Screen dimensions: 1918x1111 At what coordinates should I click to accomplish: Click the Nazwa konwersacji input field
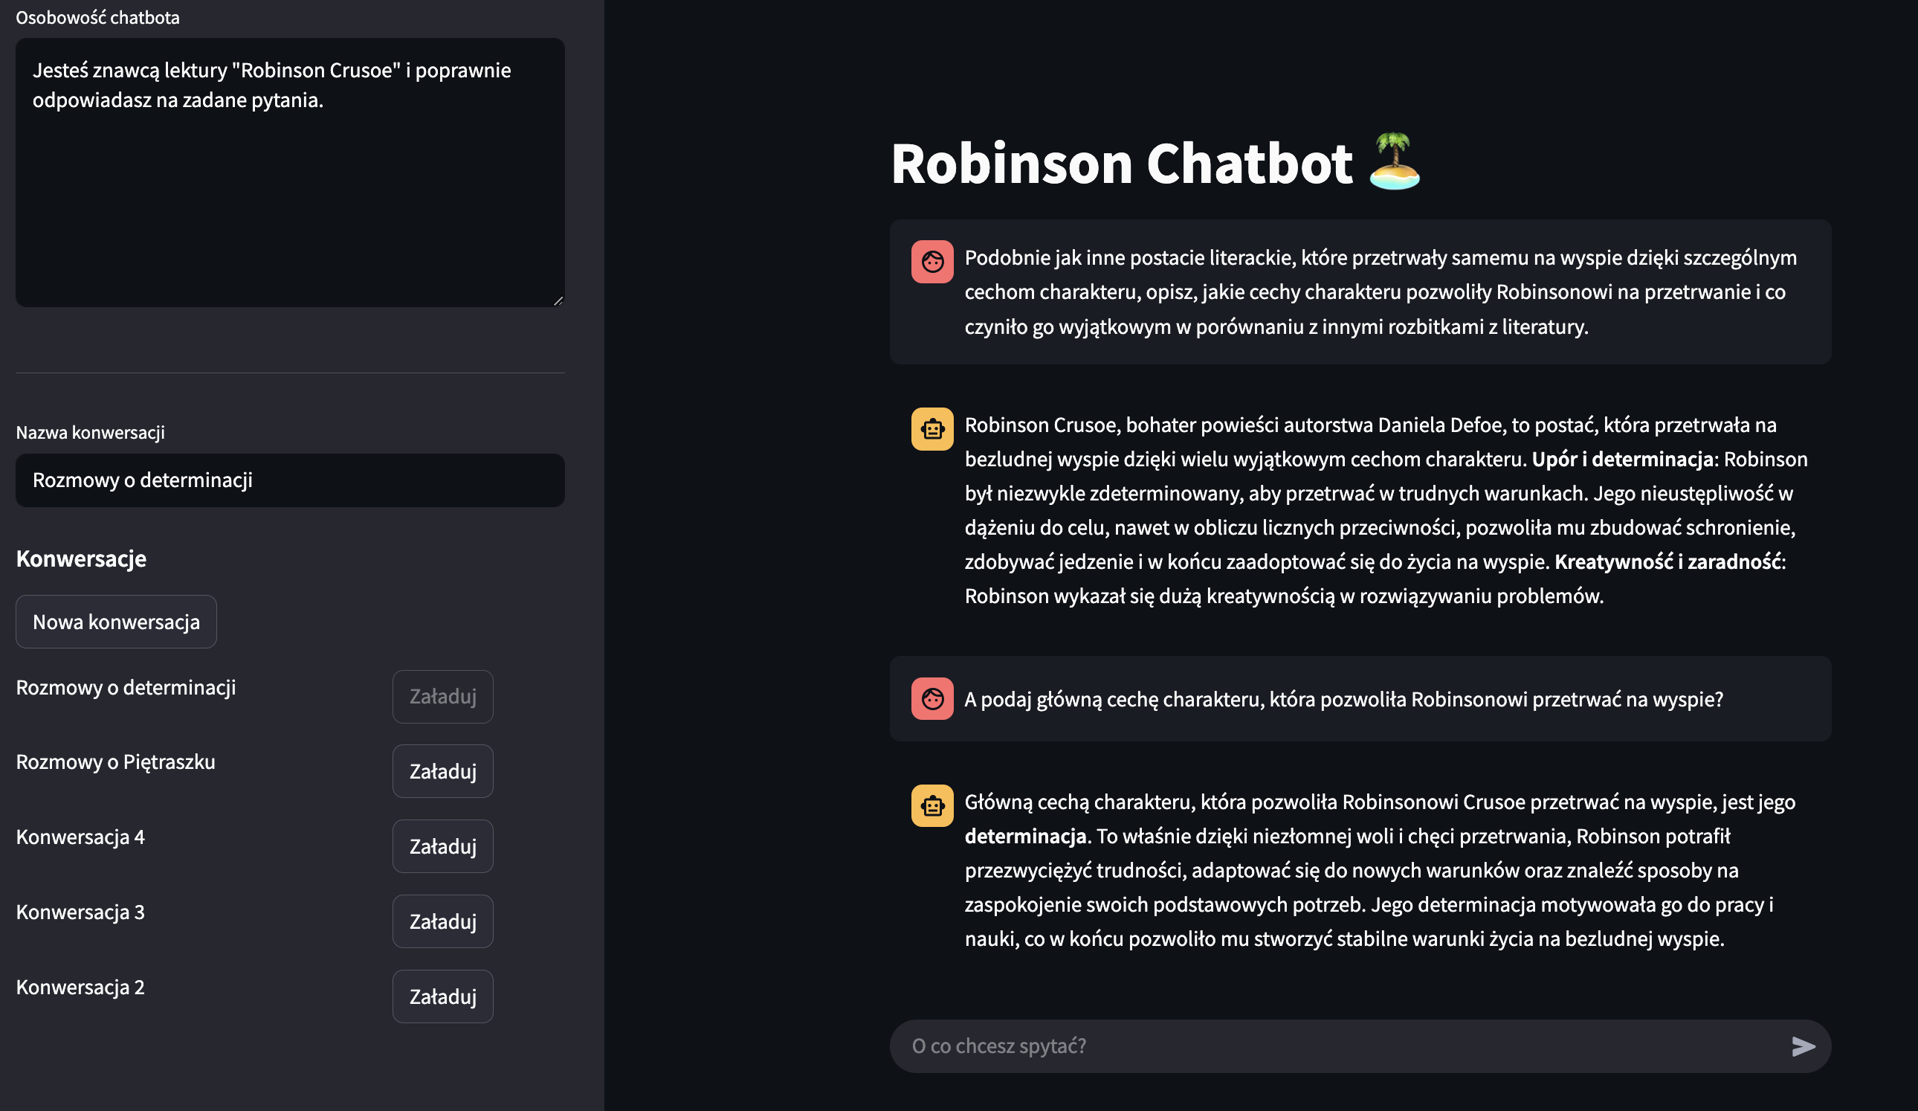coord(290,480)
